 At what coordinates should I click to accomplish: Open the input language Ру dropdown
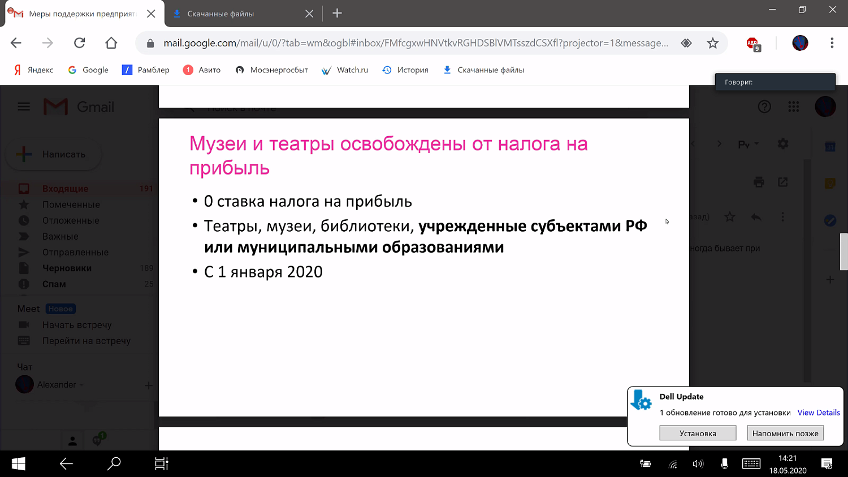coord(749,145)
